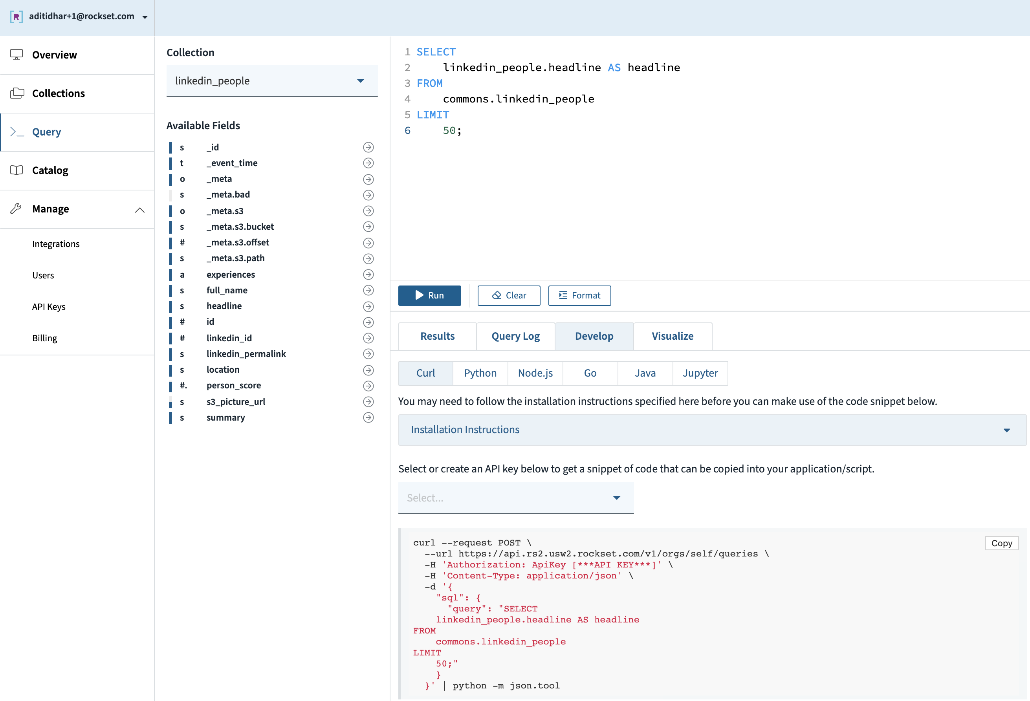Click the arrow icon beside person_score

368,386
